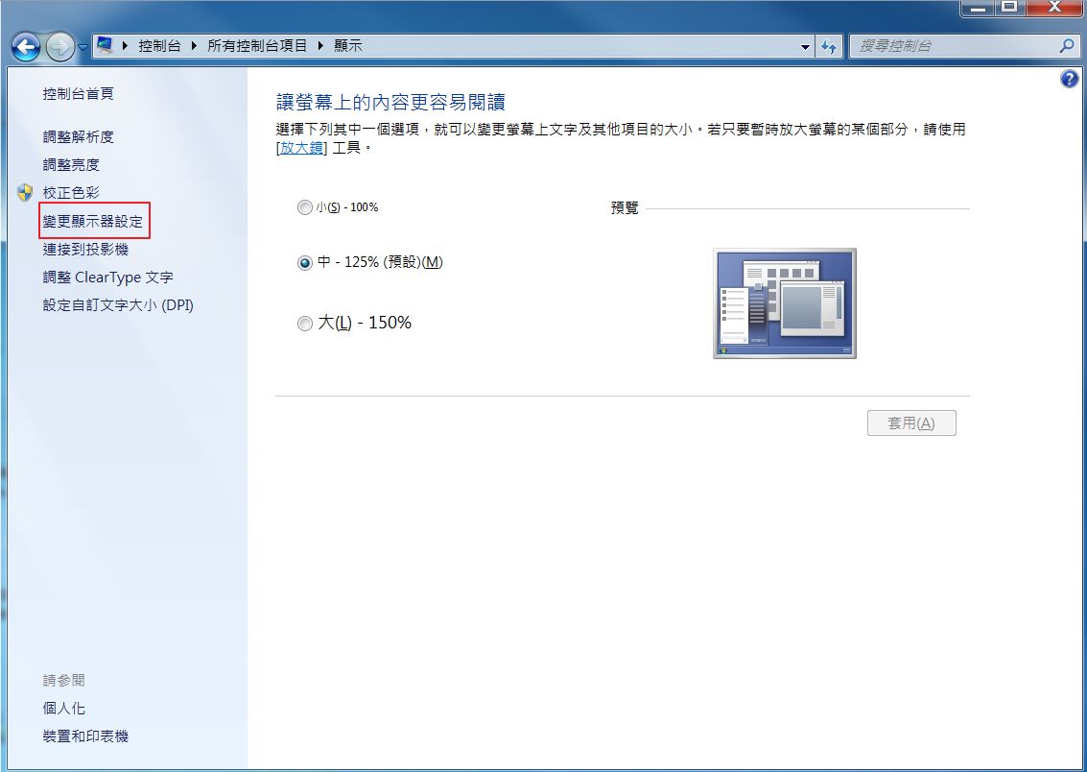The image size is (1087, 772).
Task: Click the back navigation arrow
Action: (25, 45)
